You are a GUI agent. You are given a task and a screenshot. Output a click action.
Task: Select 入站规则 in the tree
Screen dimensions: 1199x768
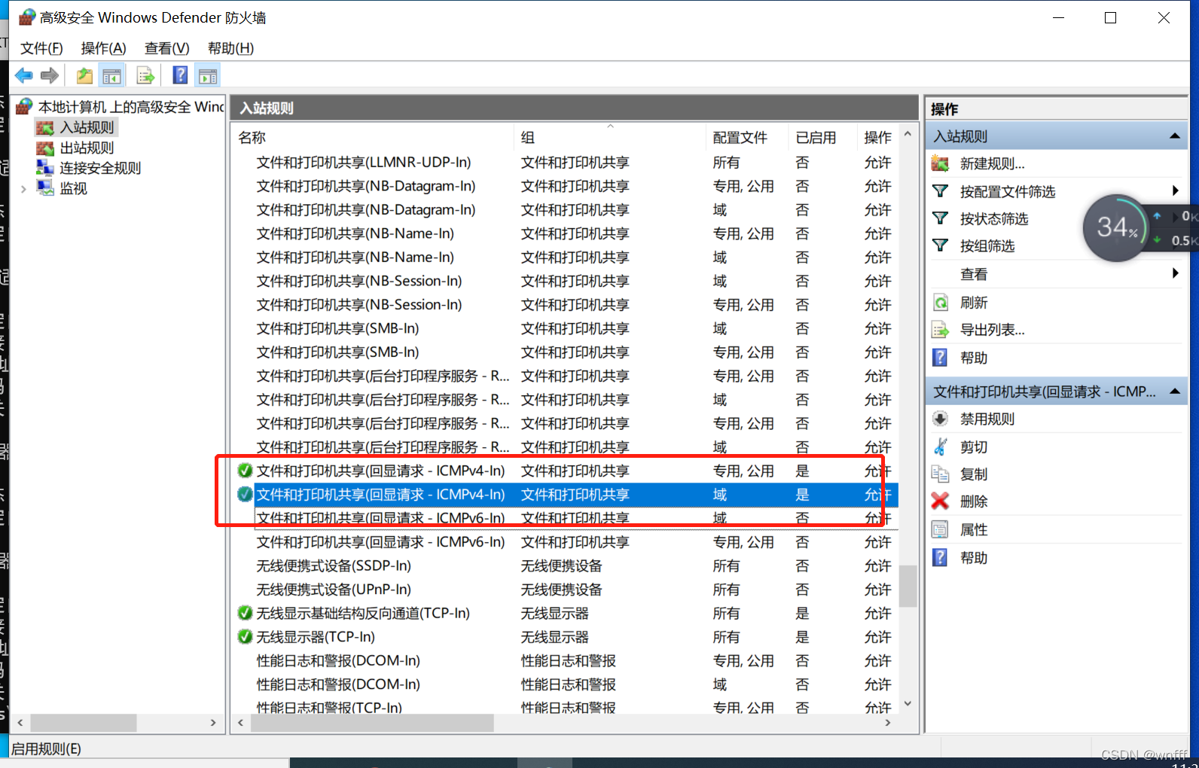tap(87, 127)
